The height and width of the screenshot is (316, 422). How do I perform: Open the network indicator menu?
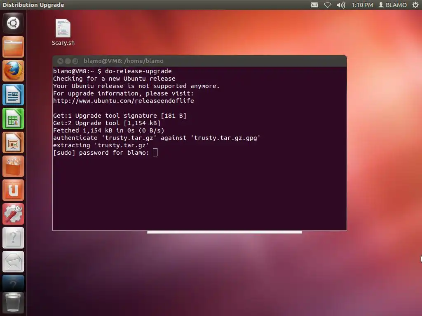coord(328,5)
